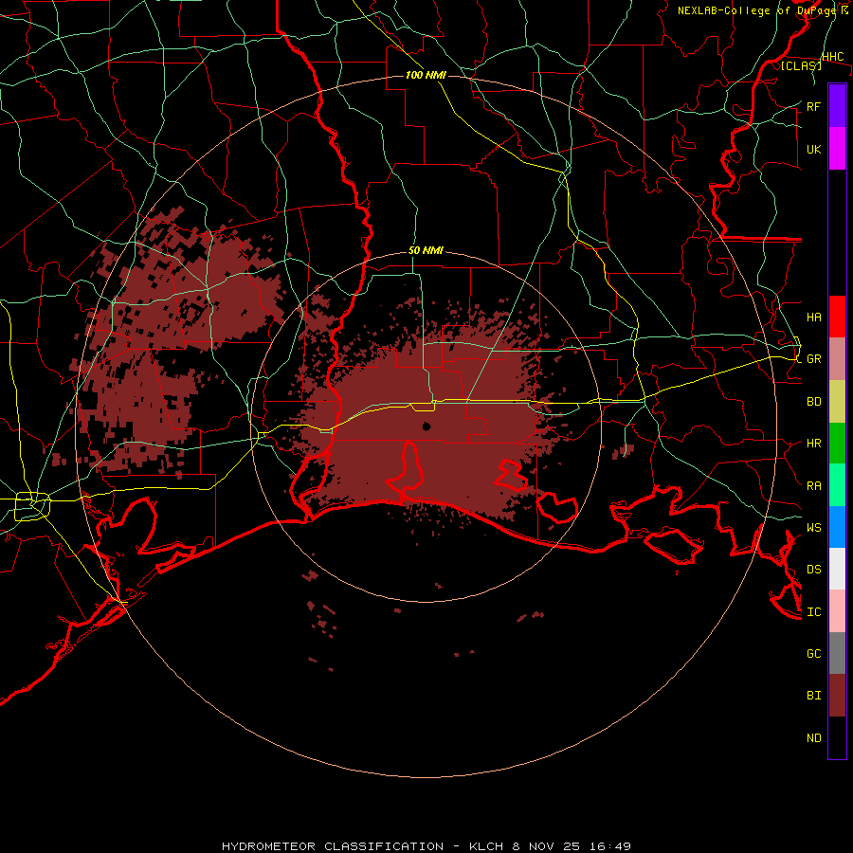Select the UK label text in legend
Viewport: 853px width, 853px height.
[x=813, y=149]
